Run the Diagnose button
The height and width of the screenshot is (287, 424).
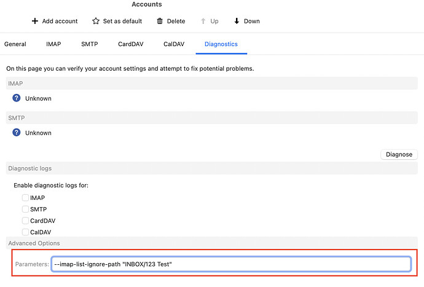pos(399,154)
